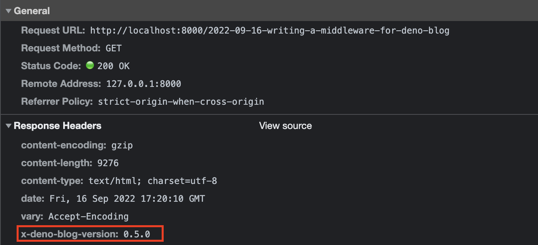Click the 200 OK status text
Viewport: 538px width, 245px height.
113,66
